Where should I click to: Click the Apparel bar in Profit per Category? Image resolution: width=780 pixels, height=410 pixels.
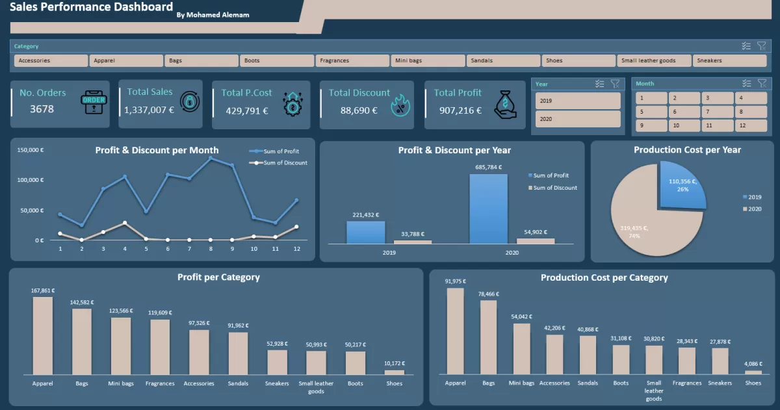[x=43, y=335]
